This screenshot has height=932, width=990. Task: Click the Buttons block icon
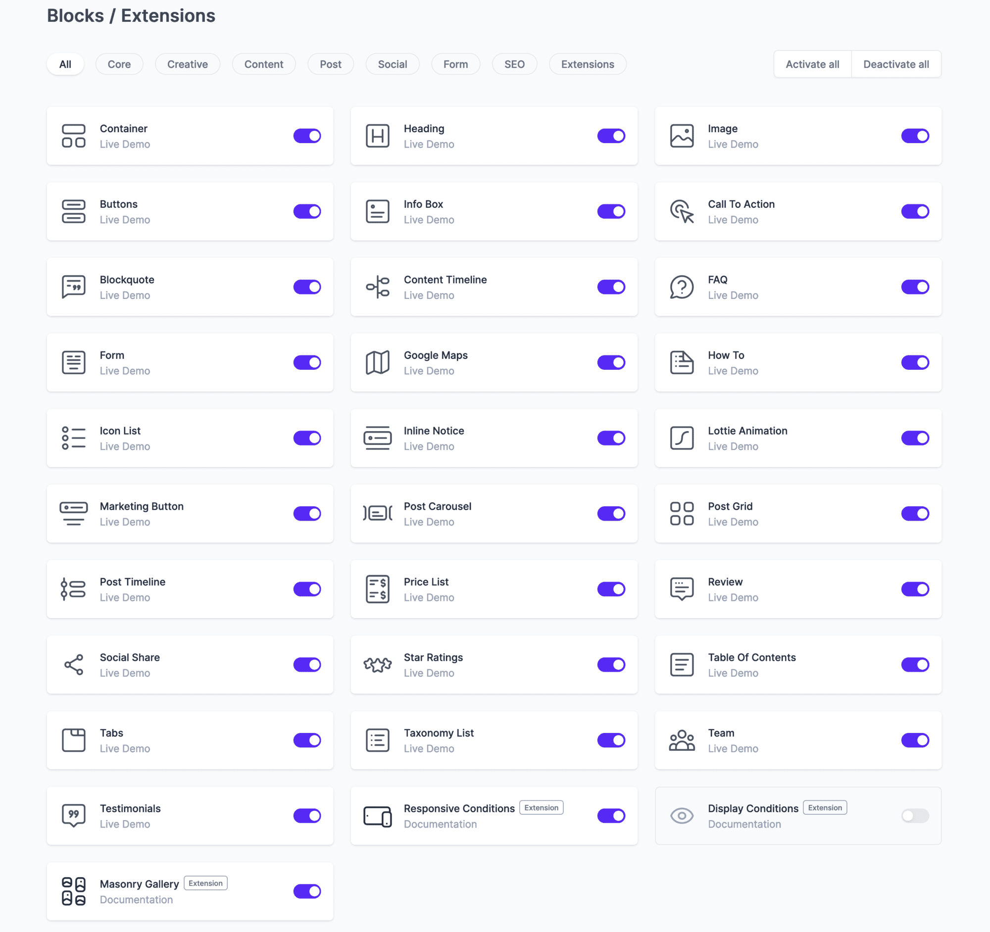point(74,211)
